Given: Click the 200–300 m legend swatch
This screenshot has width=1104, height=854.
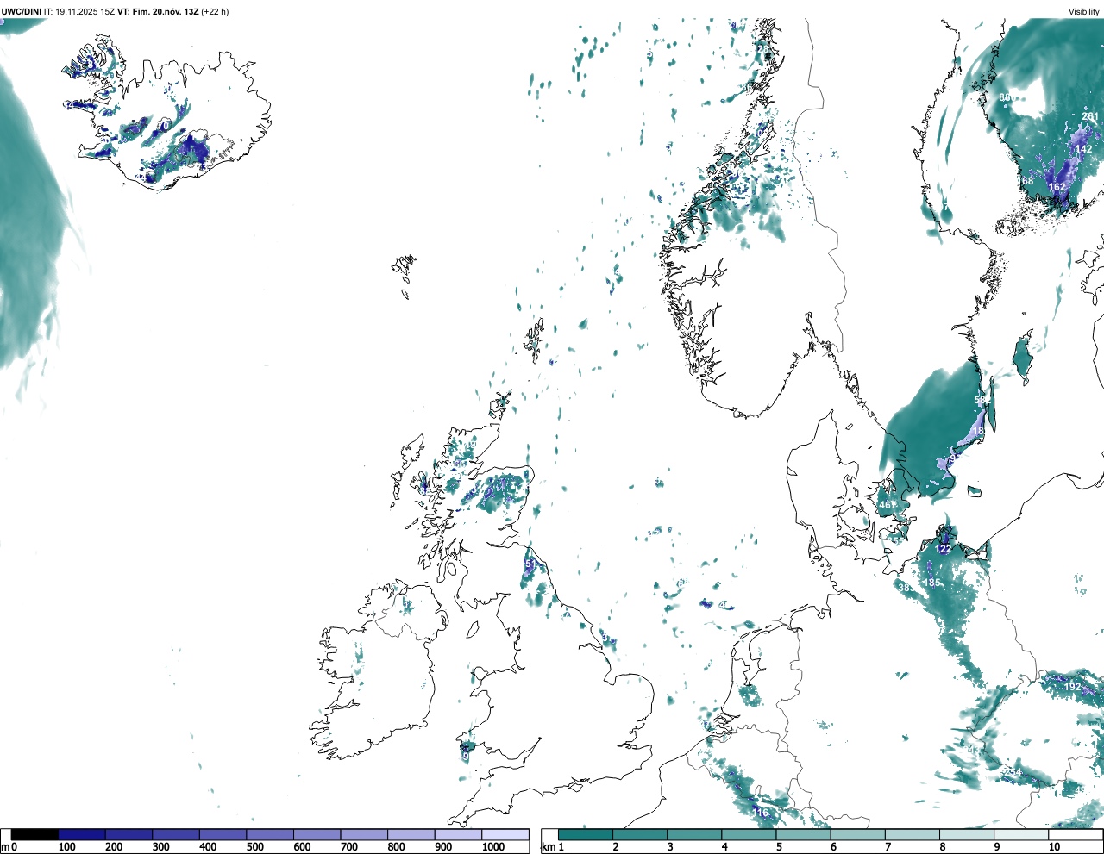Looking at the screenshot, I should (x=129, y=834).
